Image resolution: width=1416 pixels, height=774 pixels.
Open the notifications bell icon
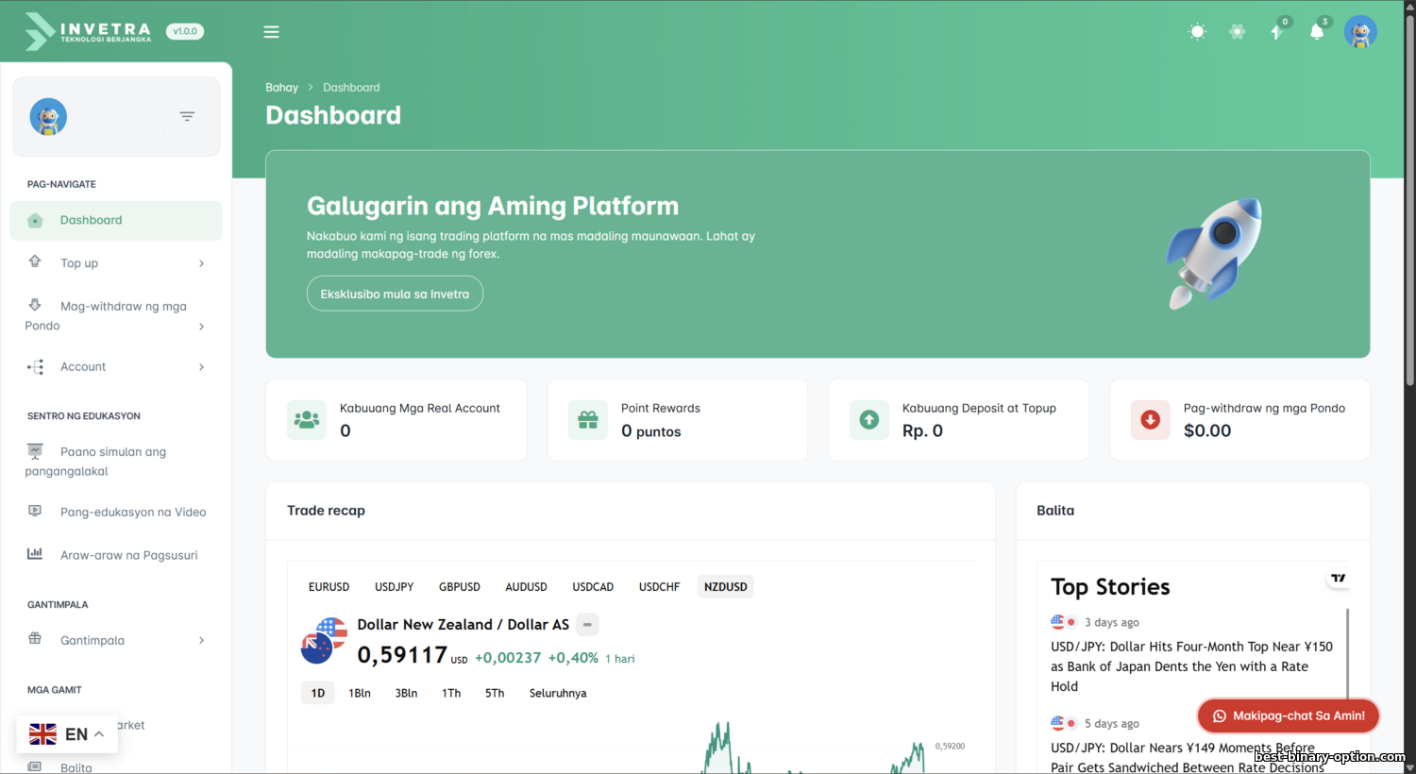[x=1317, y=32]
